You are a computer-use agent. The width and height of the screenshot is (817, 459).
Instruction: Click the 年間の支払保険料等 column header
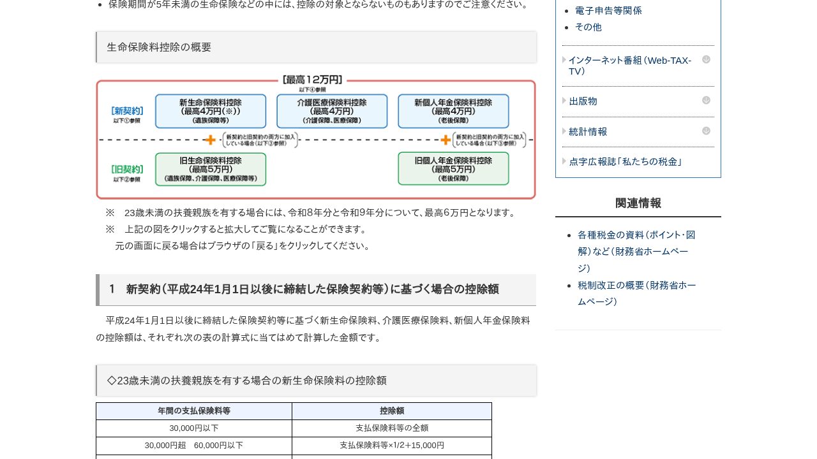194,411
